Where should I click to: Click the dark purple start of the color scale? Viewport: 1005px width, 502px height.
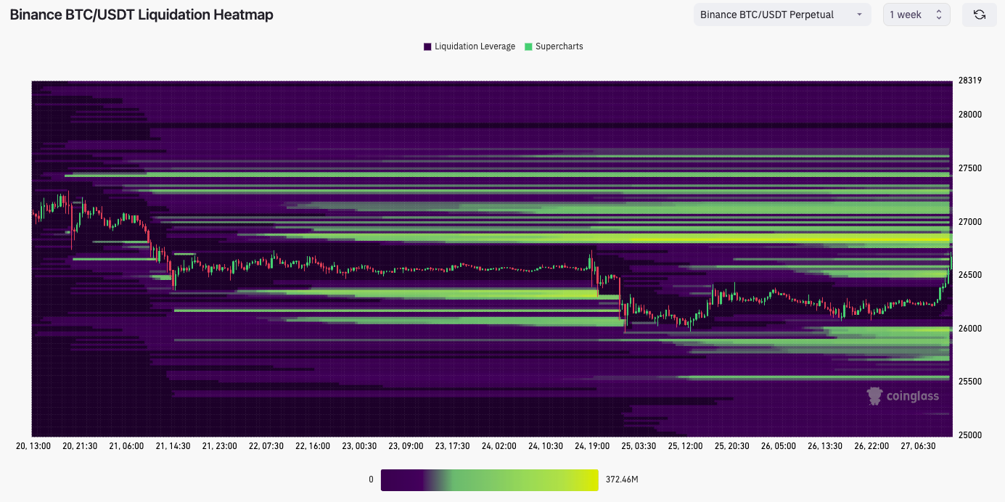pos(388,480)
